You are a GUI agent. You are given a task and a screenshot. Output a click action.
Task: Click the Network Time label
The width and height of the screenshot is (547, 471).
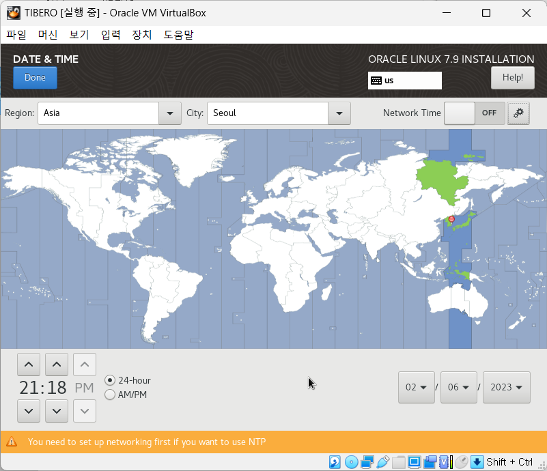click(412, 113)
